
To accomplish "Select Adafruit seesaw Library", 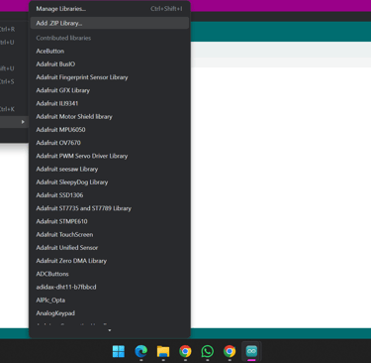I will (x=110, y=169).
